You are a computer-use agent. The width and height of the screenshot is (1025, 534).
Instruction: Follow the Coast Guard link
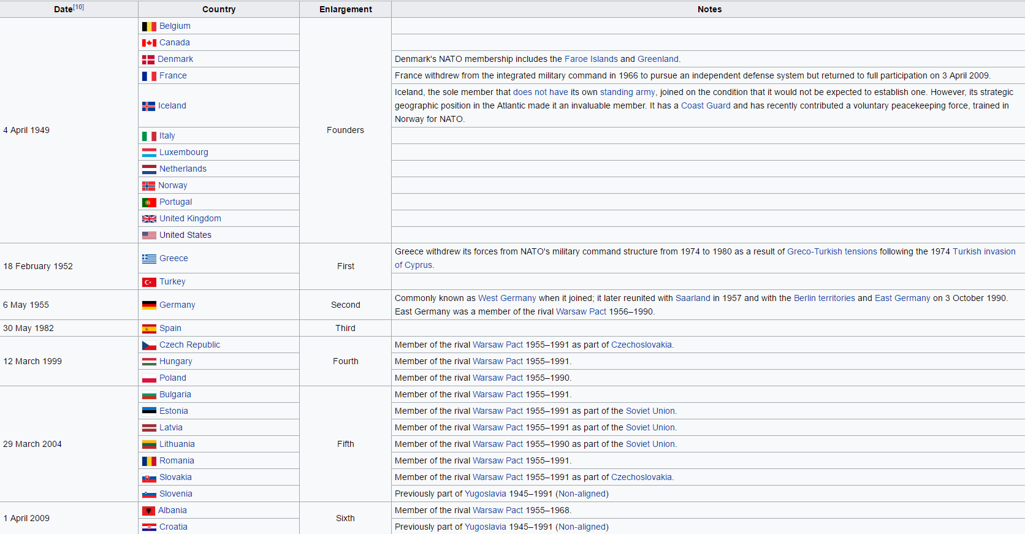(706, 105)
